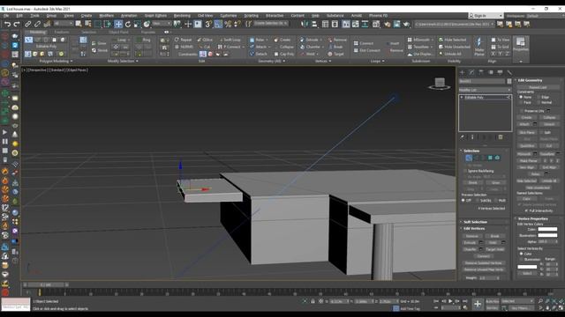Viewport: 565px width, 317px height.
Task: Switch to the Hierarchy command panel tab
Action: pos(481,72)
